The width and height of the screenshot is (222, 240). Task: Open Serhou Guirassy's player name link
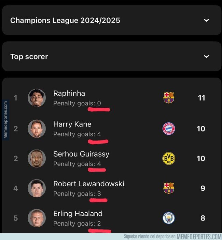pyautogui.click(x=81, y=154)
